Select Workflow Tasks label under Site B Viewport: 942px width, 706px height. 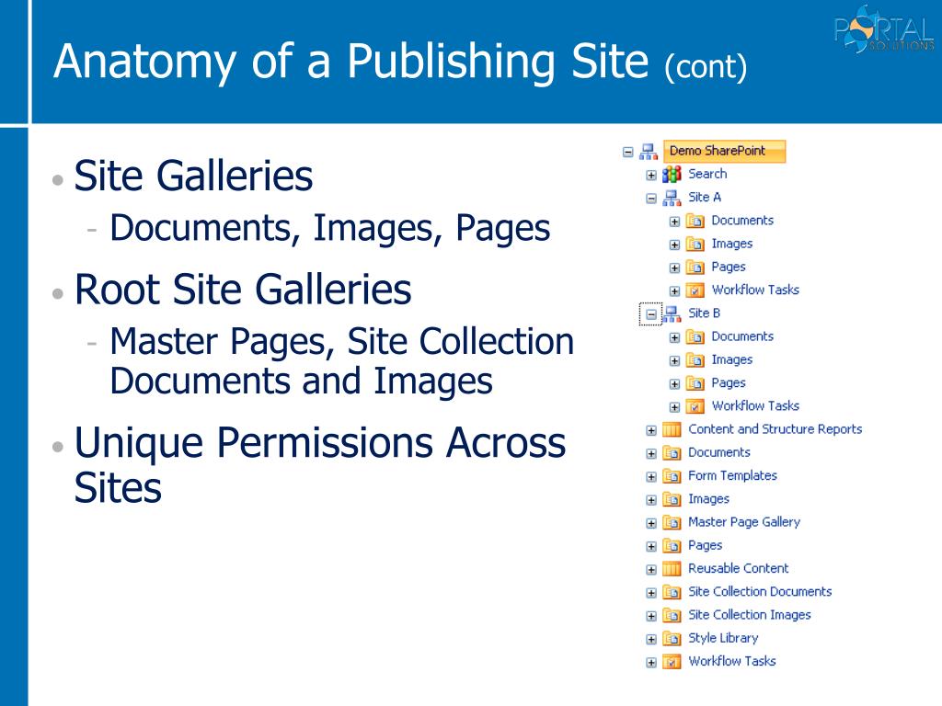point(756,405)
